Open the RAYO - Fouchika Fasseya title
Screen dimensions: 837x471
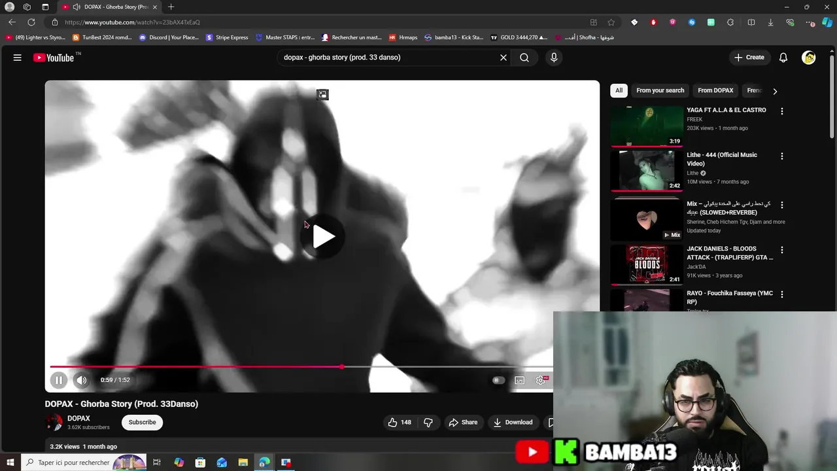730,298
